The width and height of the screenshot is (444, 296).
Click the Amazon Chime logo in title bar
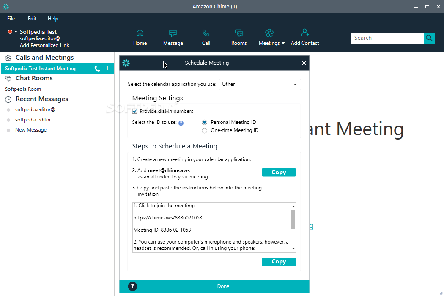click(x=5, y=6)
